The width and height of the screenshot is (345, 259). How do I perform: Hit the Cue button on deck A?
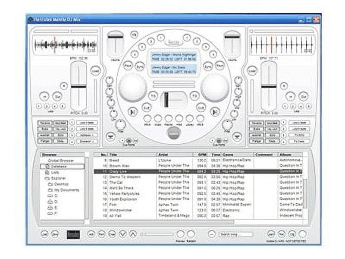(x=147, y=107)
